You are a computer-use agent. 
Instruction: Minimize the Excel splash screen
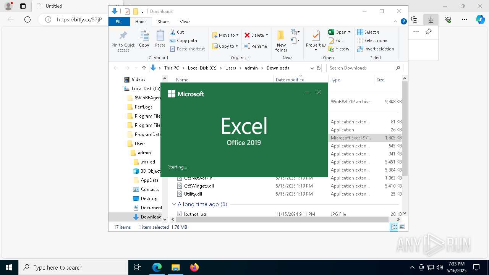tap(307, 92)
